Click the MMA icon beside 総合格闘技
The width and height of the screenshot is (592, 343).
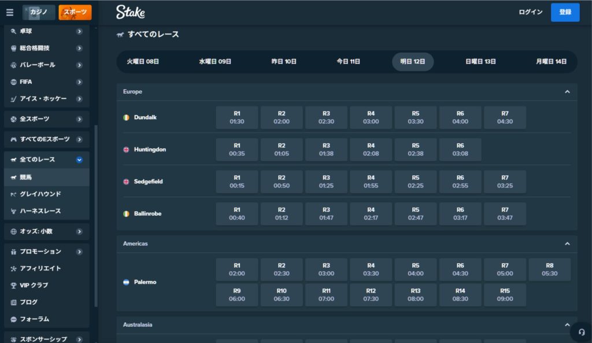(14, 48)
